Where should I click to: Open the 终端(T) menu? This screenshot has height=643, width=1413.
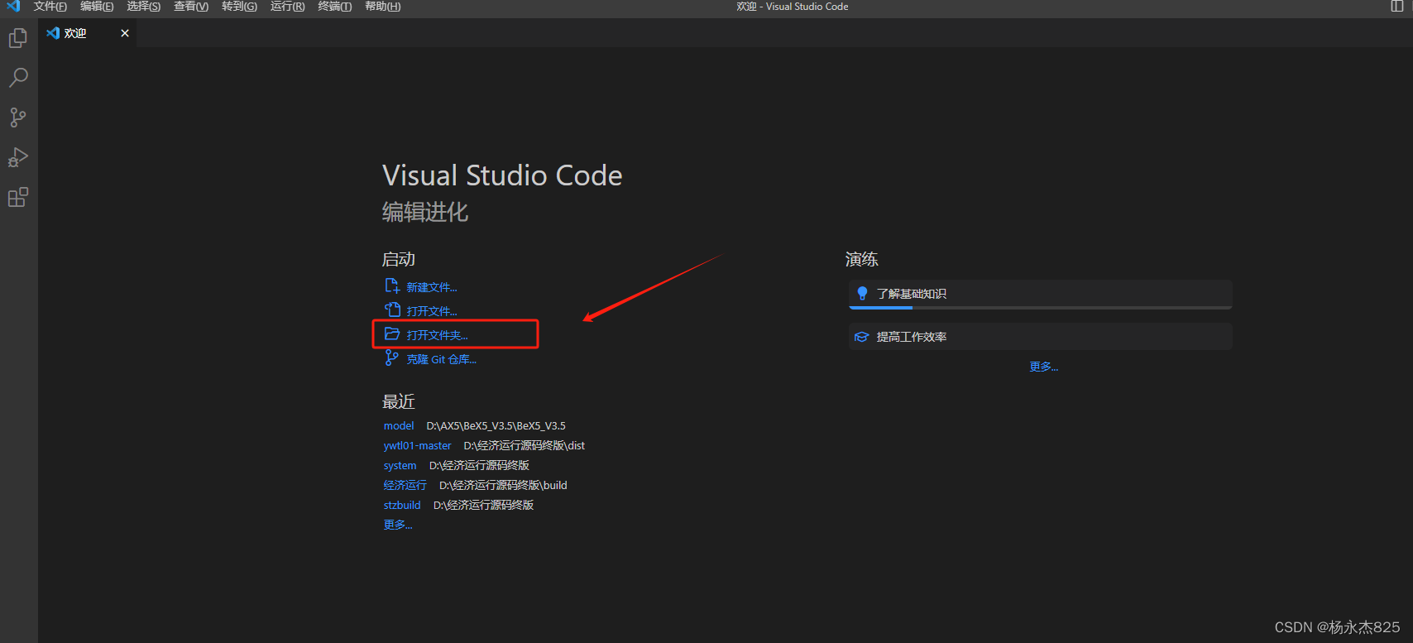coord(335,6)
